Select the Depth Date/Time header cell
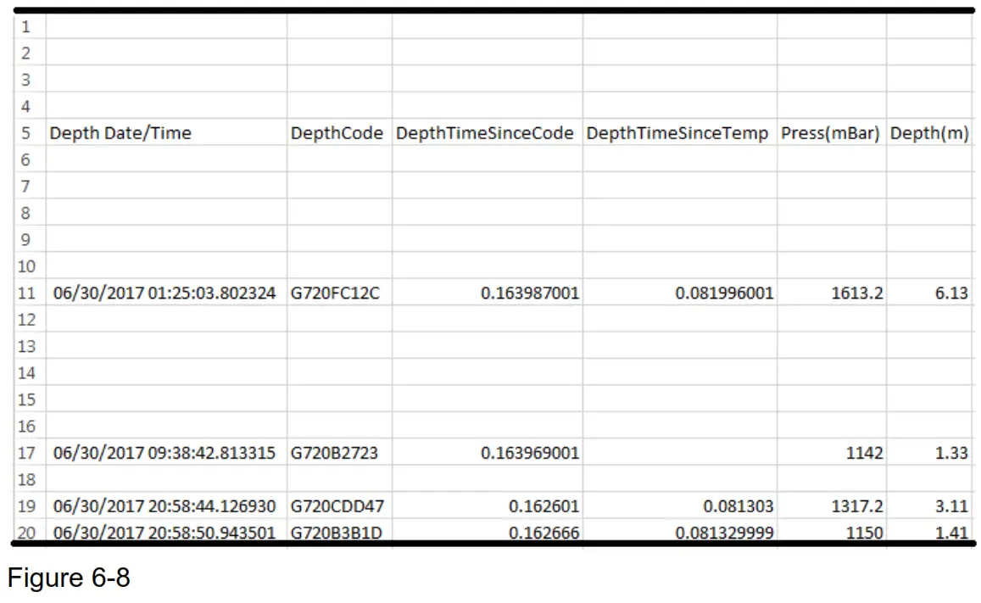This screenshot has height=603, width=981. (x=166, y=132)
